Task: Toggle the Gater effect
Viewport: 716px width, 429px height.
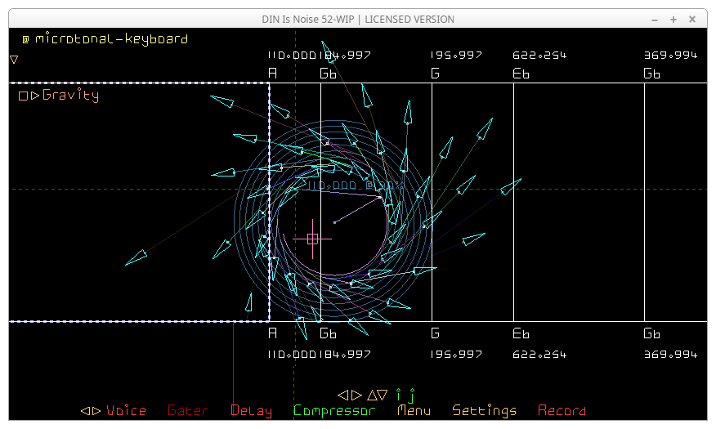Action: click(x=187, y=411)
